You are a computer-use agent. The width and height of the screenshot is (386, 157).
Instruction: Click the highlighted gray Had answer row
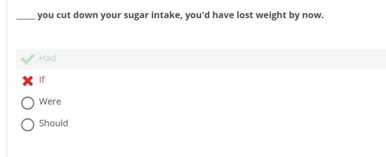201,58
